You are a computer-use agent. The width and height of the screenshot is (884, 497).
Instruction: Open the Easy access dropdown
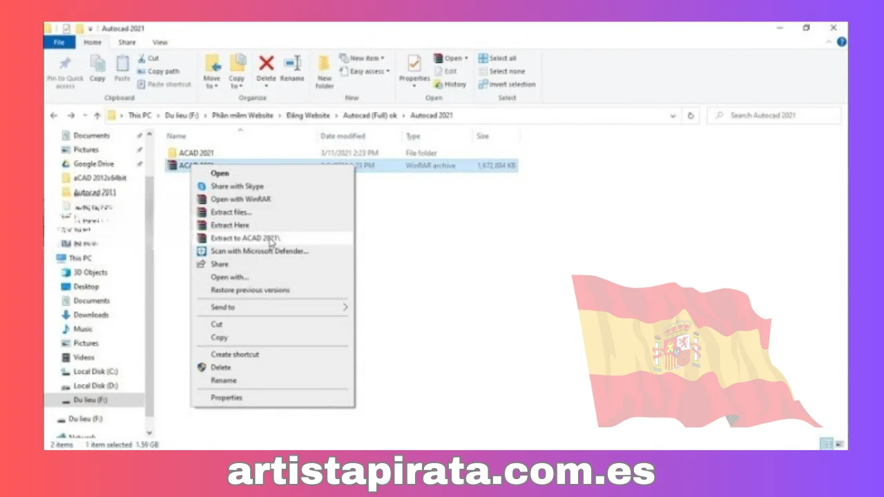pos(365,71)
